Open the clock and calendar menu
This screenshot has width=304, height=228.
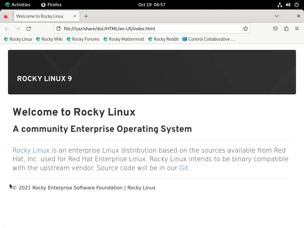click(152, 5)
